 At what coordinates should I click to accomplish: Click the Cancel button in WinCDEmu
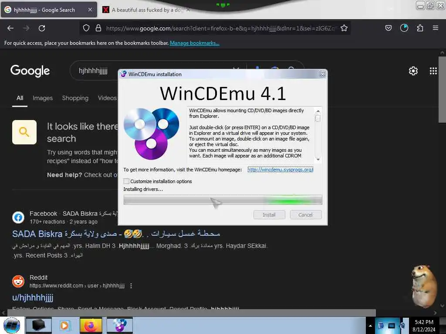[x=306, y=215]
